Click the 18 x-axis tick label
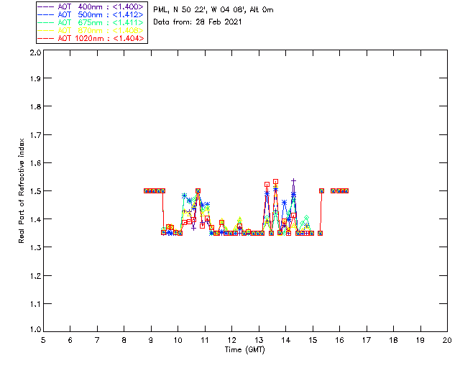This screenshot has height=368, width=460. [393, 340]
